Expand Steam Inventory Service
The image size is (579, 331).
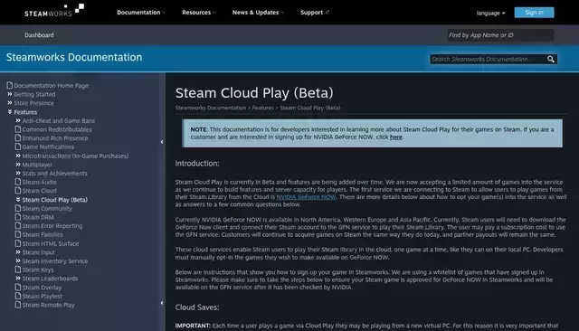[18, 260]
